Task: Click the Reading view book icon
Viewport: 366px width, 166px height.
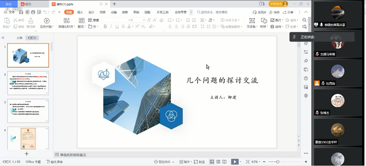Action: tap(224, 162)
